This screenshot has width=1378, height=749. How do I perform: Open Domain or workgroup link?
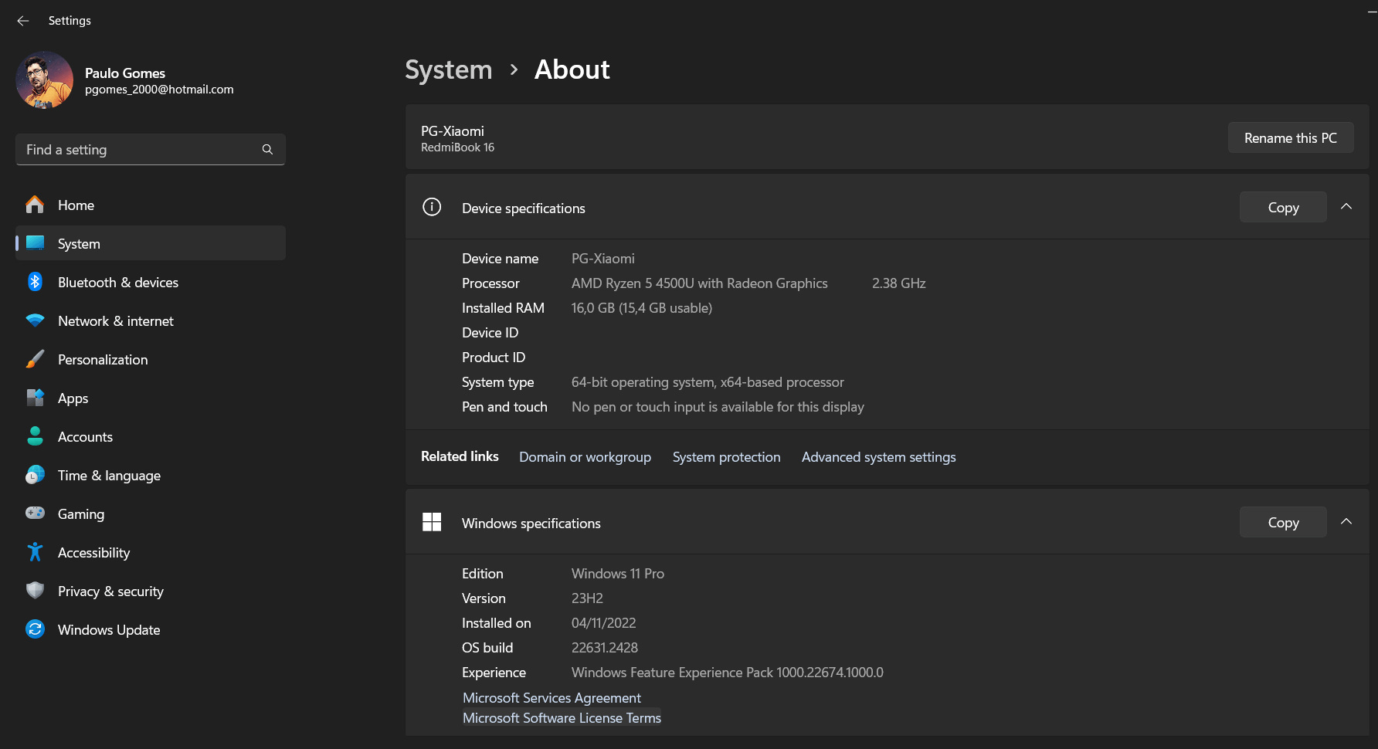[x=585, y=457]
